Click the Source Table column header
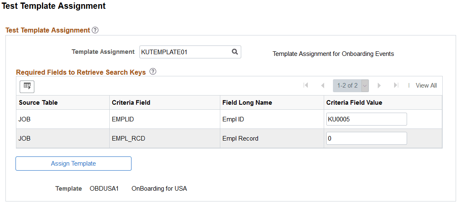The width and height of the screenshot is (459, 204). (x=39, y=103)
